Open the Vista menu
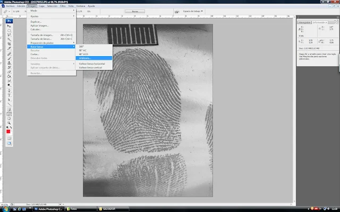Image resolution: width=340 pixels, height=212 pixels. [x=71, y=6]
